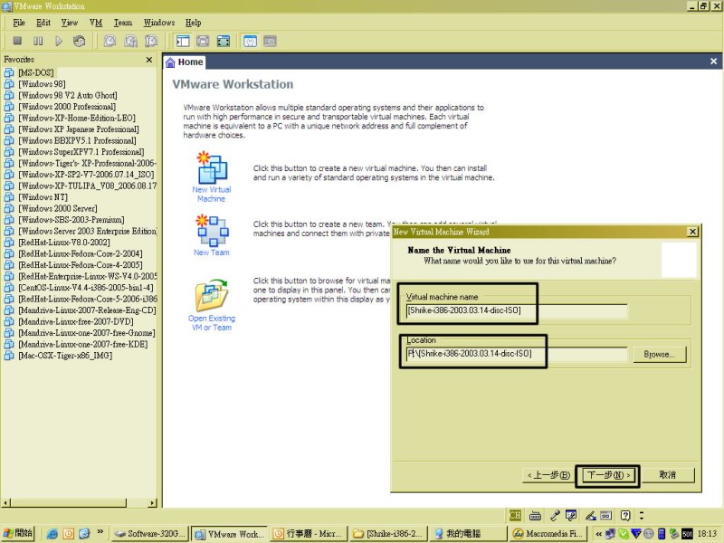The image size is (724, 543).
Task: Switch to Macromedia taskbar button
Action: coord(547,534)
